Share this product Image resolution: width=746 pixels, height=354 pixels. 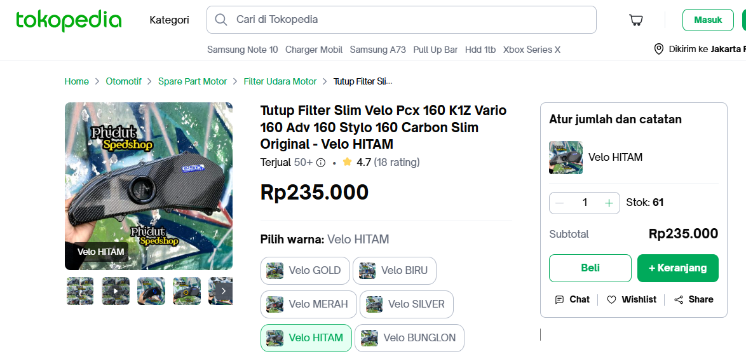tap(694, 299)
